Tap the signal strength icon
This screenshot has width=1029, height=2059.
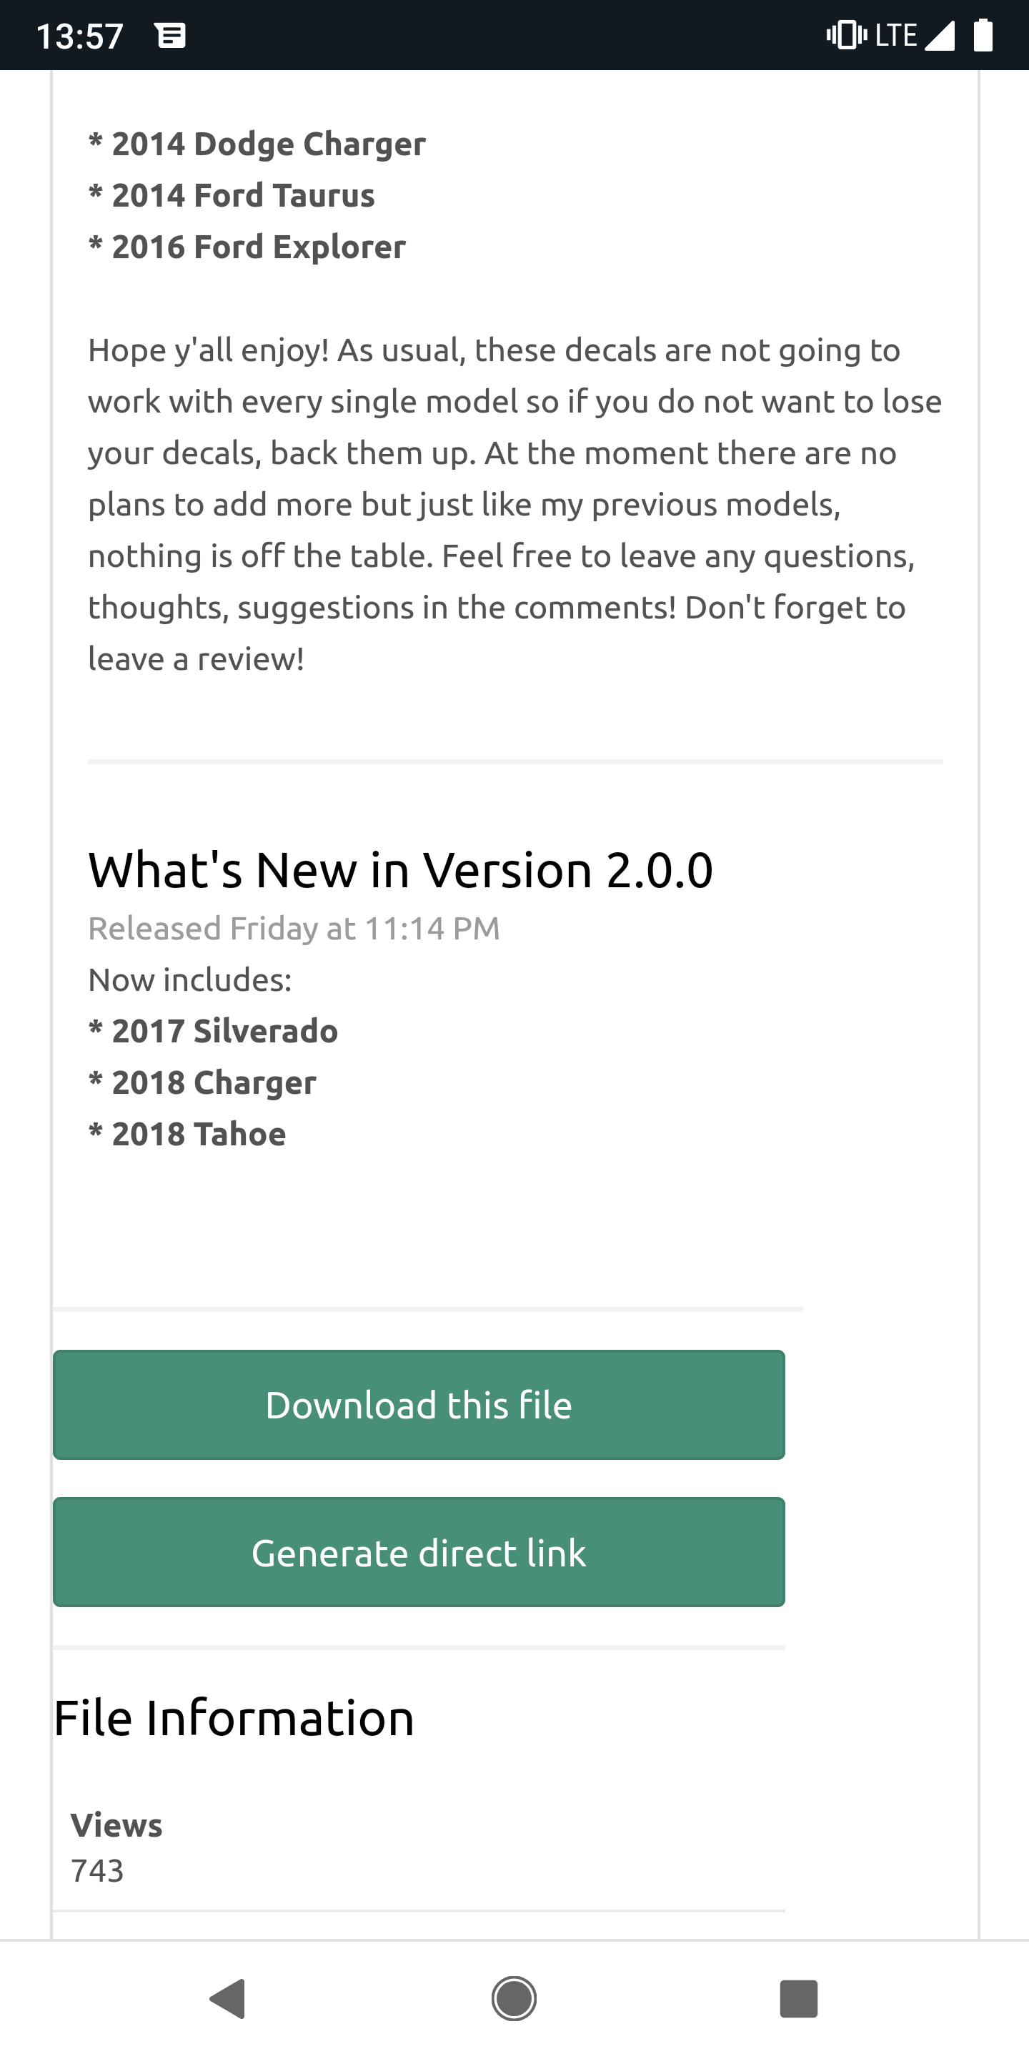point(940,35)
